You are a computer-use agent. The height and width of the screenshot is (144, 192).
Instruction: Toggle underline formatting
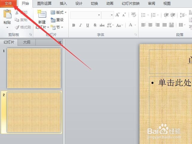(88, 25)
